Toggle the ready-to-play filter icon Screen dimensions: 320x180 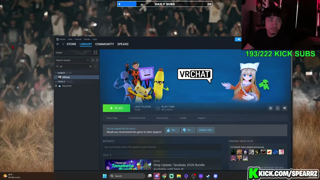tap(97, 60)
